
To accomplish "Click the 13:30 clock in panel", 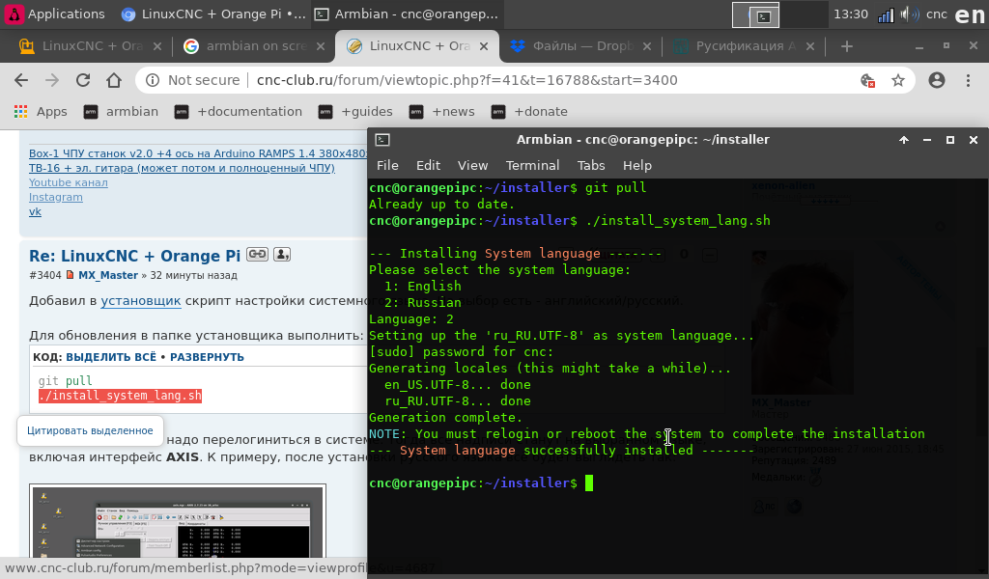I will (851, 14).
